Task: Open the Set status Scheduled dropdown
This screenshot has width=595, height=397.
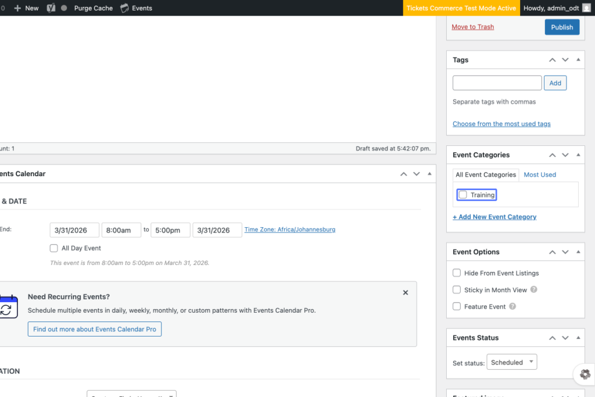Action: pos(512,362)
